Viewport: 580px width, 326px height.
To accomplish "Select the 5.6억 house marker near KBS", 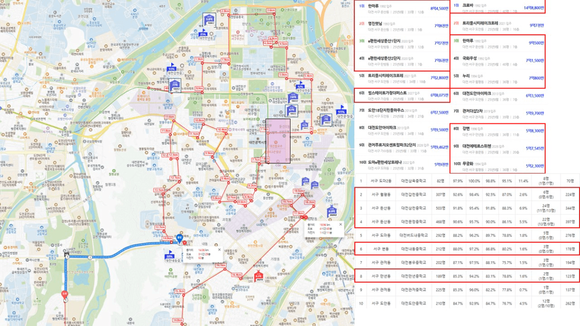I will pyautogui.click(x=209, y=20).
